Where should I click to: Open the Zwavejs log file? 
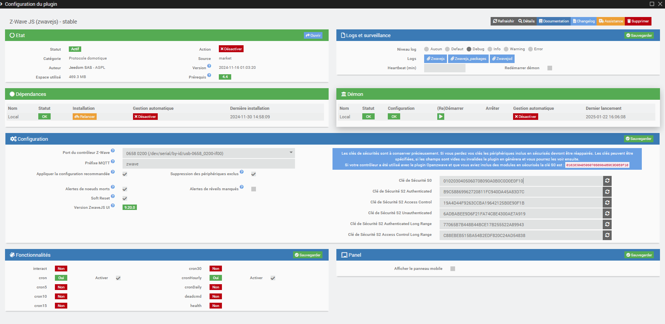[x=435, y=59]
